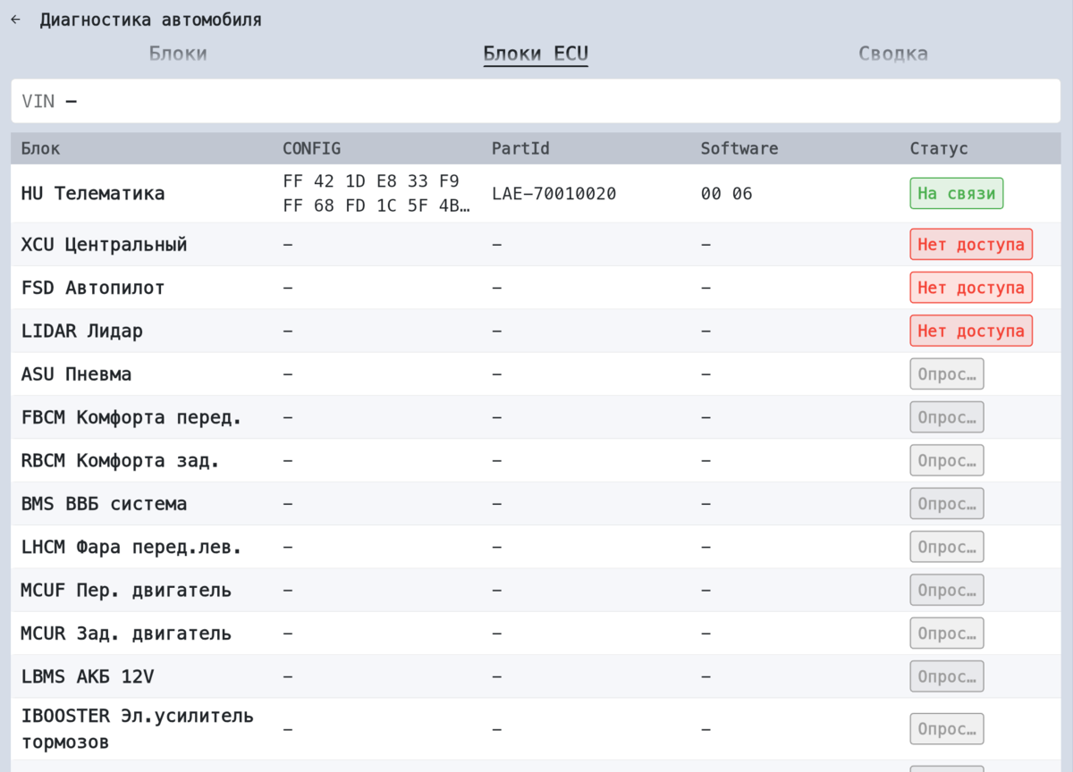This screenshot has height=772, width=1073.
Task: Select the ASU Пневма block name
Action: pos(76,374)
